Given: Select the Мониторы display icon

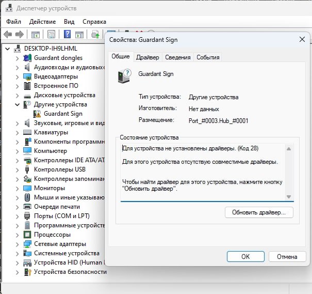Looking at the screenshot, I should [27, 188].
